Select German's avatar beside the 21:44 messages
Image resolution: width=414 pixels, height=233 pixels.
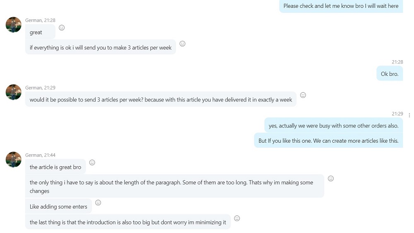point(14,159)
